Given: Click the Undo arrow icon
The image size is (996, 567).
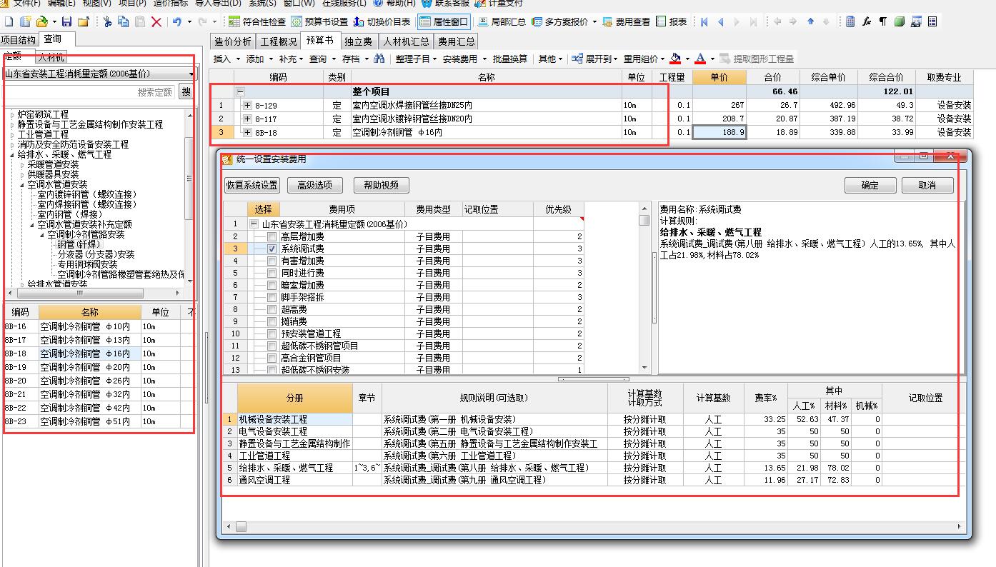Looking at the screenshot, I should pyautogui.click(x=176, y=22).
